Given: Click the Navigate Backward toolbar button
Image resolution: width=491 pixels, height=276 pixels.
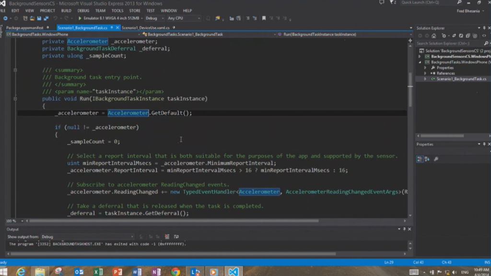Looking at the screenshot, I should click(x=5, y=18).
